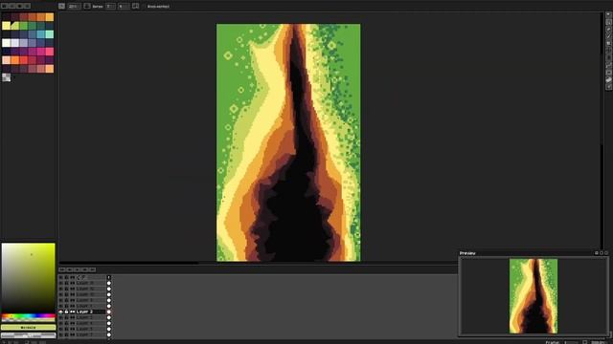Select the Eyedropper tool

(x=609, y=36)
